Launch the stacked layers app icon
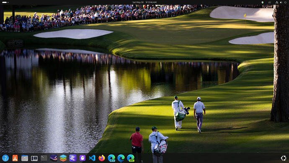 coord(63,158)
